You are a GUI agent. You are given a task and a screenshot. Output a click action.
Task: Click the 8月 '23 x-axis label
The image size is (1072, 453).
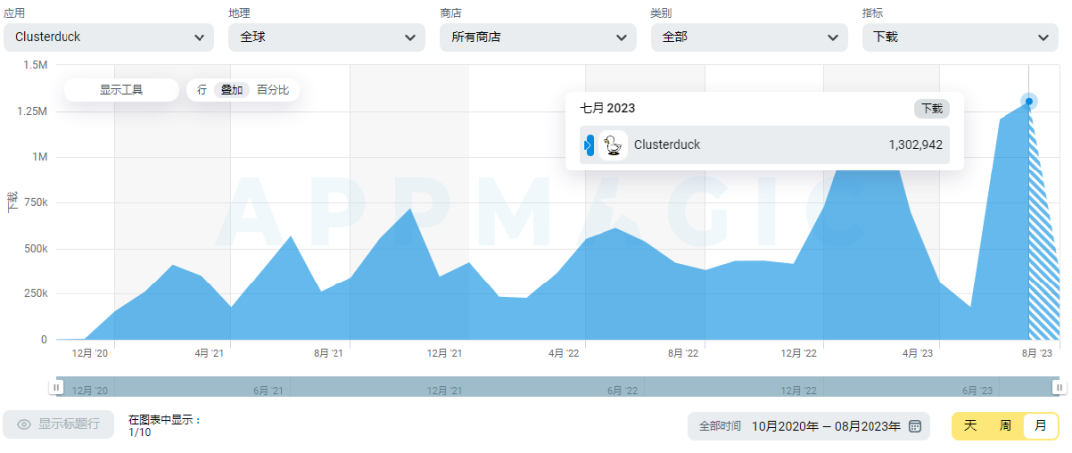coord(1036,353)
